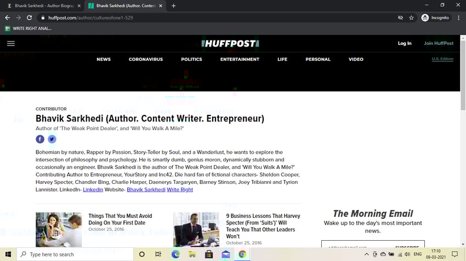Show hidden system tray icons
466x261 pixels.
pyautogui.click(x=367, y=254)
